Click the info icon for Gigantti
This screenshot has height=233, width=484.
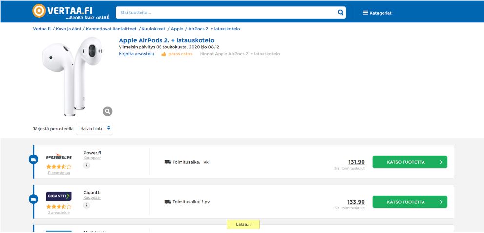[x=87, y=205]
